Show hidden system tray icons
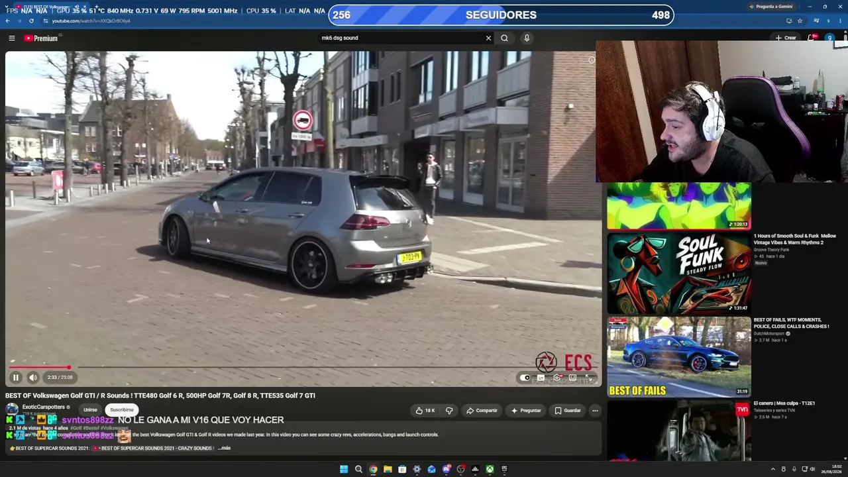 (x=772, y=469)
